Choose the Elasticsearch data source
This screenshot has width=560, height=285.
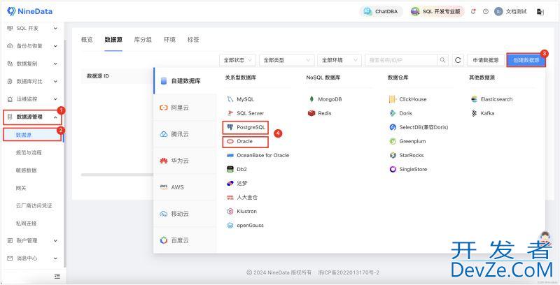492,99
